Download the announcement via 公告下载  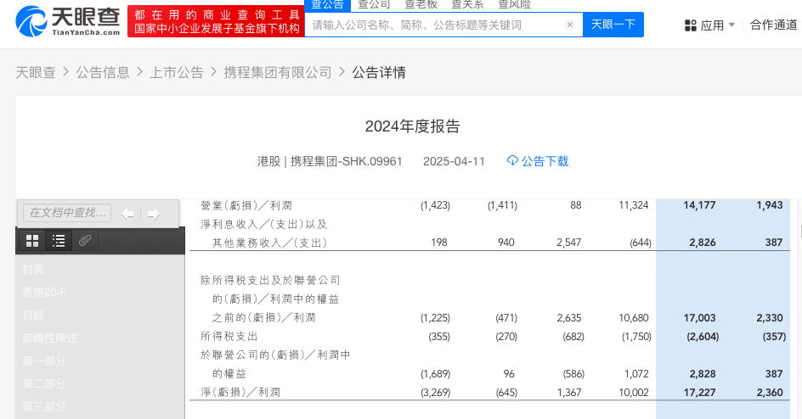click(545, 161)
